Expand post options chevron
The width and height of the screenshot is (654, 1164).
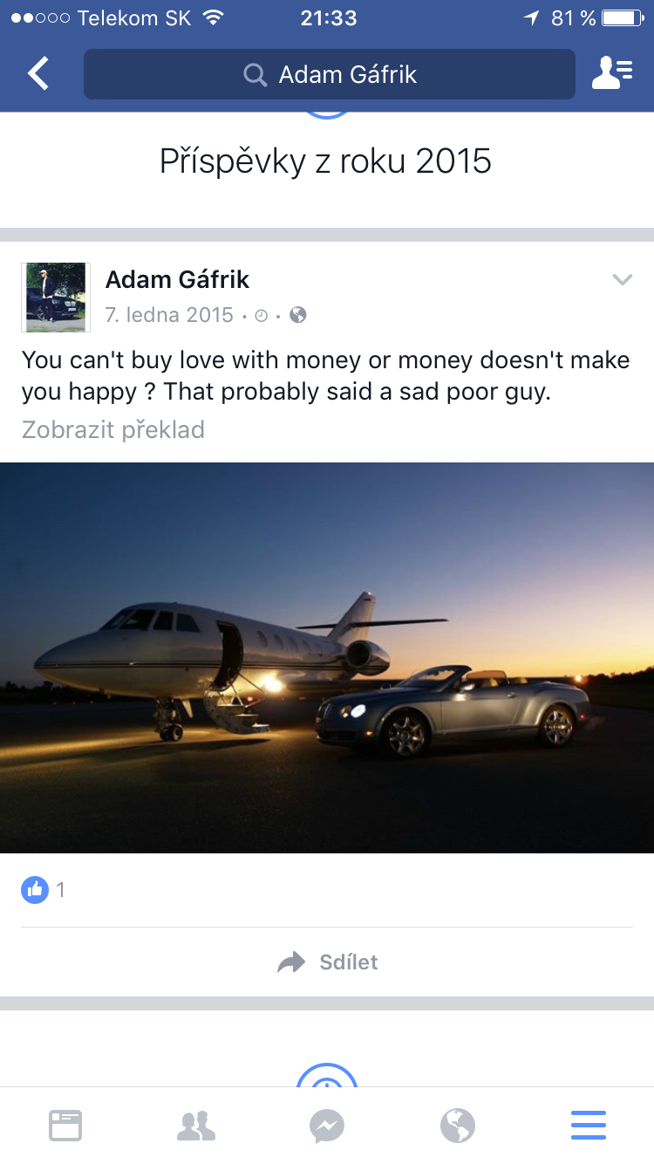coord(622,280)
